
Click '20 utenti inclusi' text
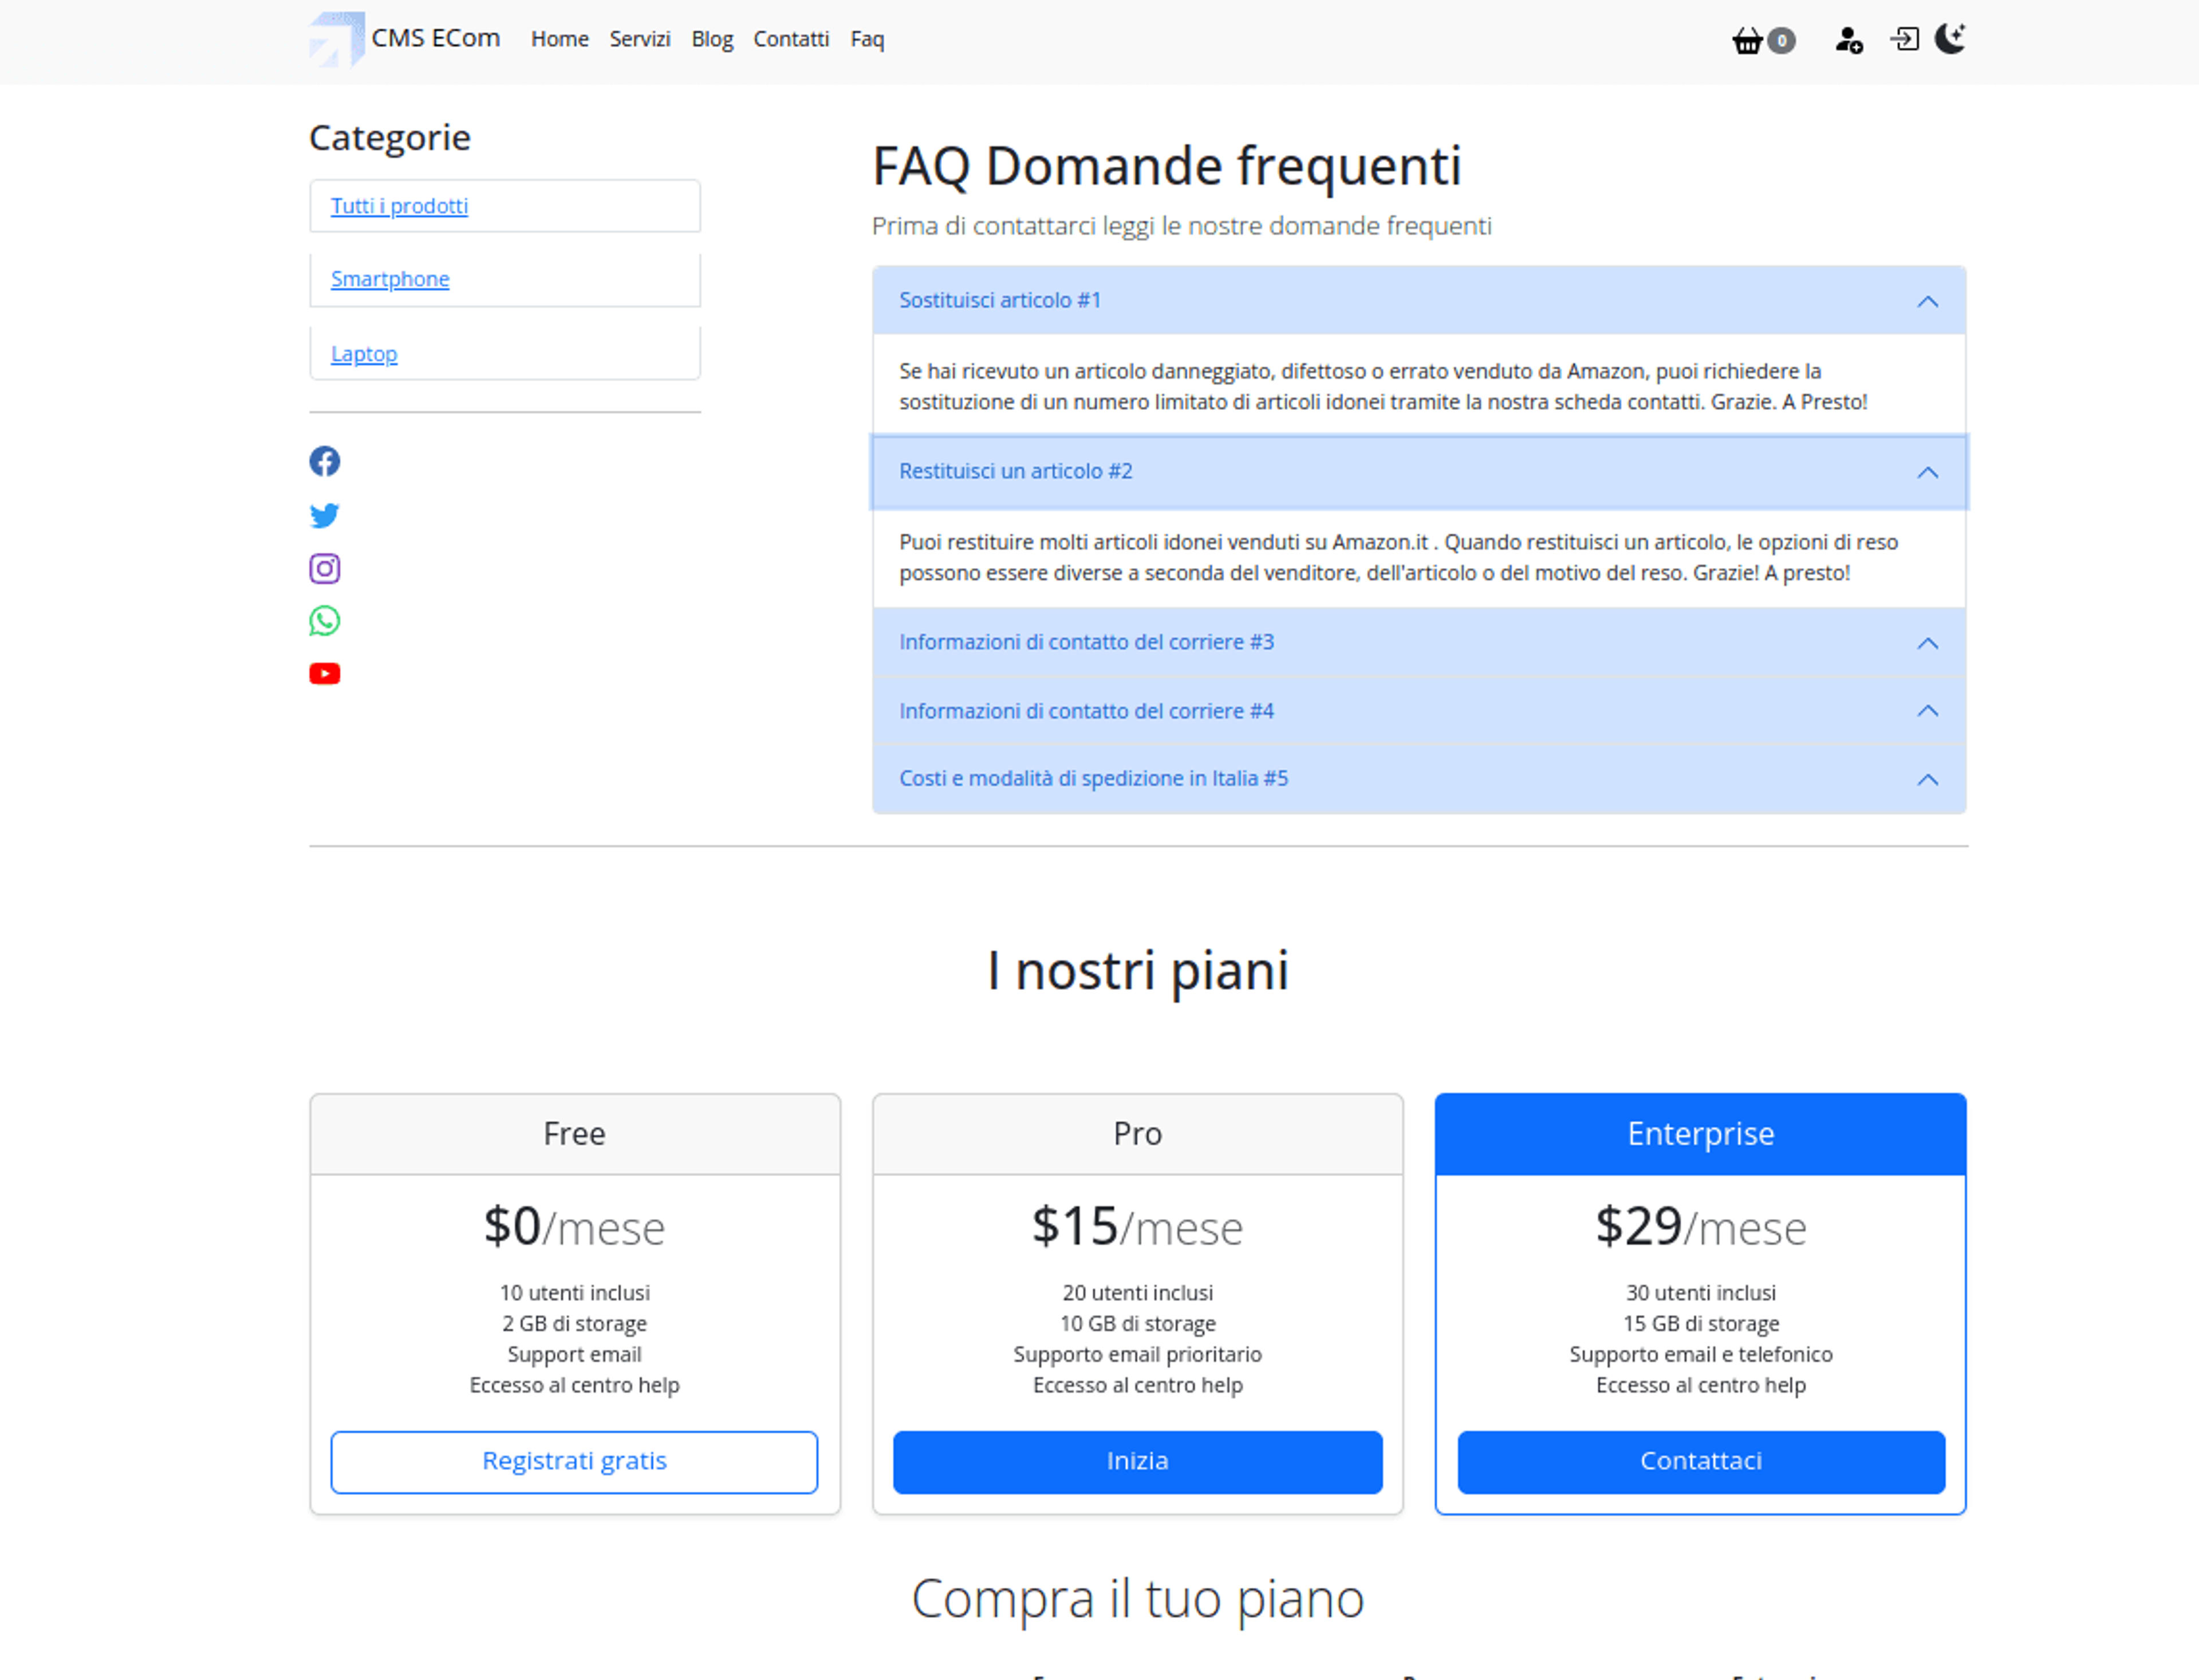(x=1137, y=1293)
